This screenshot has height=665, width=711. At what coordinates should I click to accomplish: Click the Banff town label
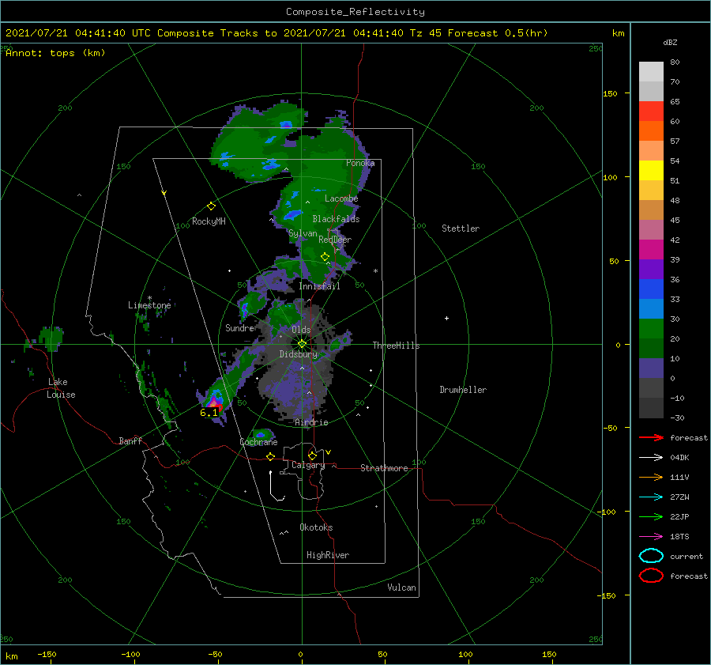point(130,440)
